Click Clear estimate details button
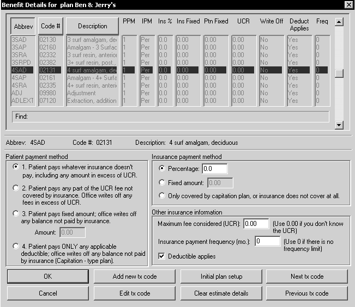 [221, 293]
